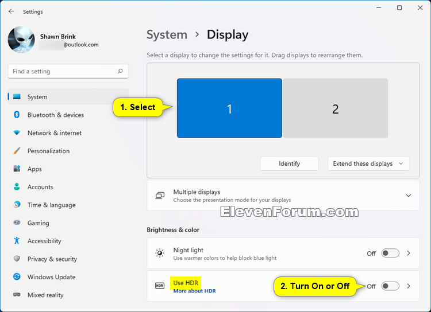Click the Night light sun icon
The height and width of the screenshot is (312, 431).
(x=160, y=253)
